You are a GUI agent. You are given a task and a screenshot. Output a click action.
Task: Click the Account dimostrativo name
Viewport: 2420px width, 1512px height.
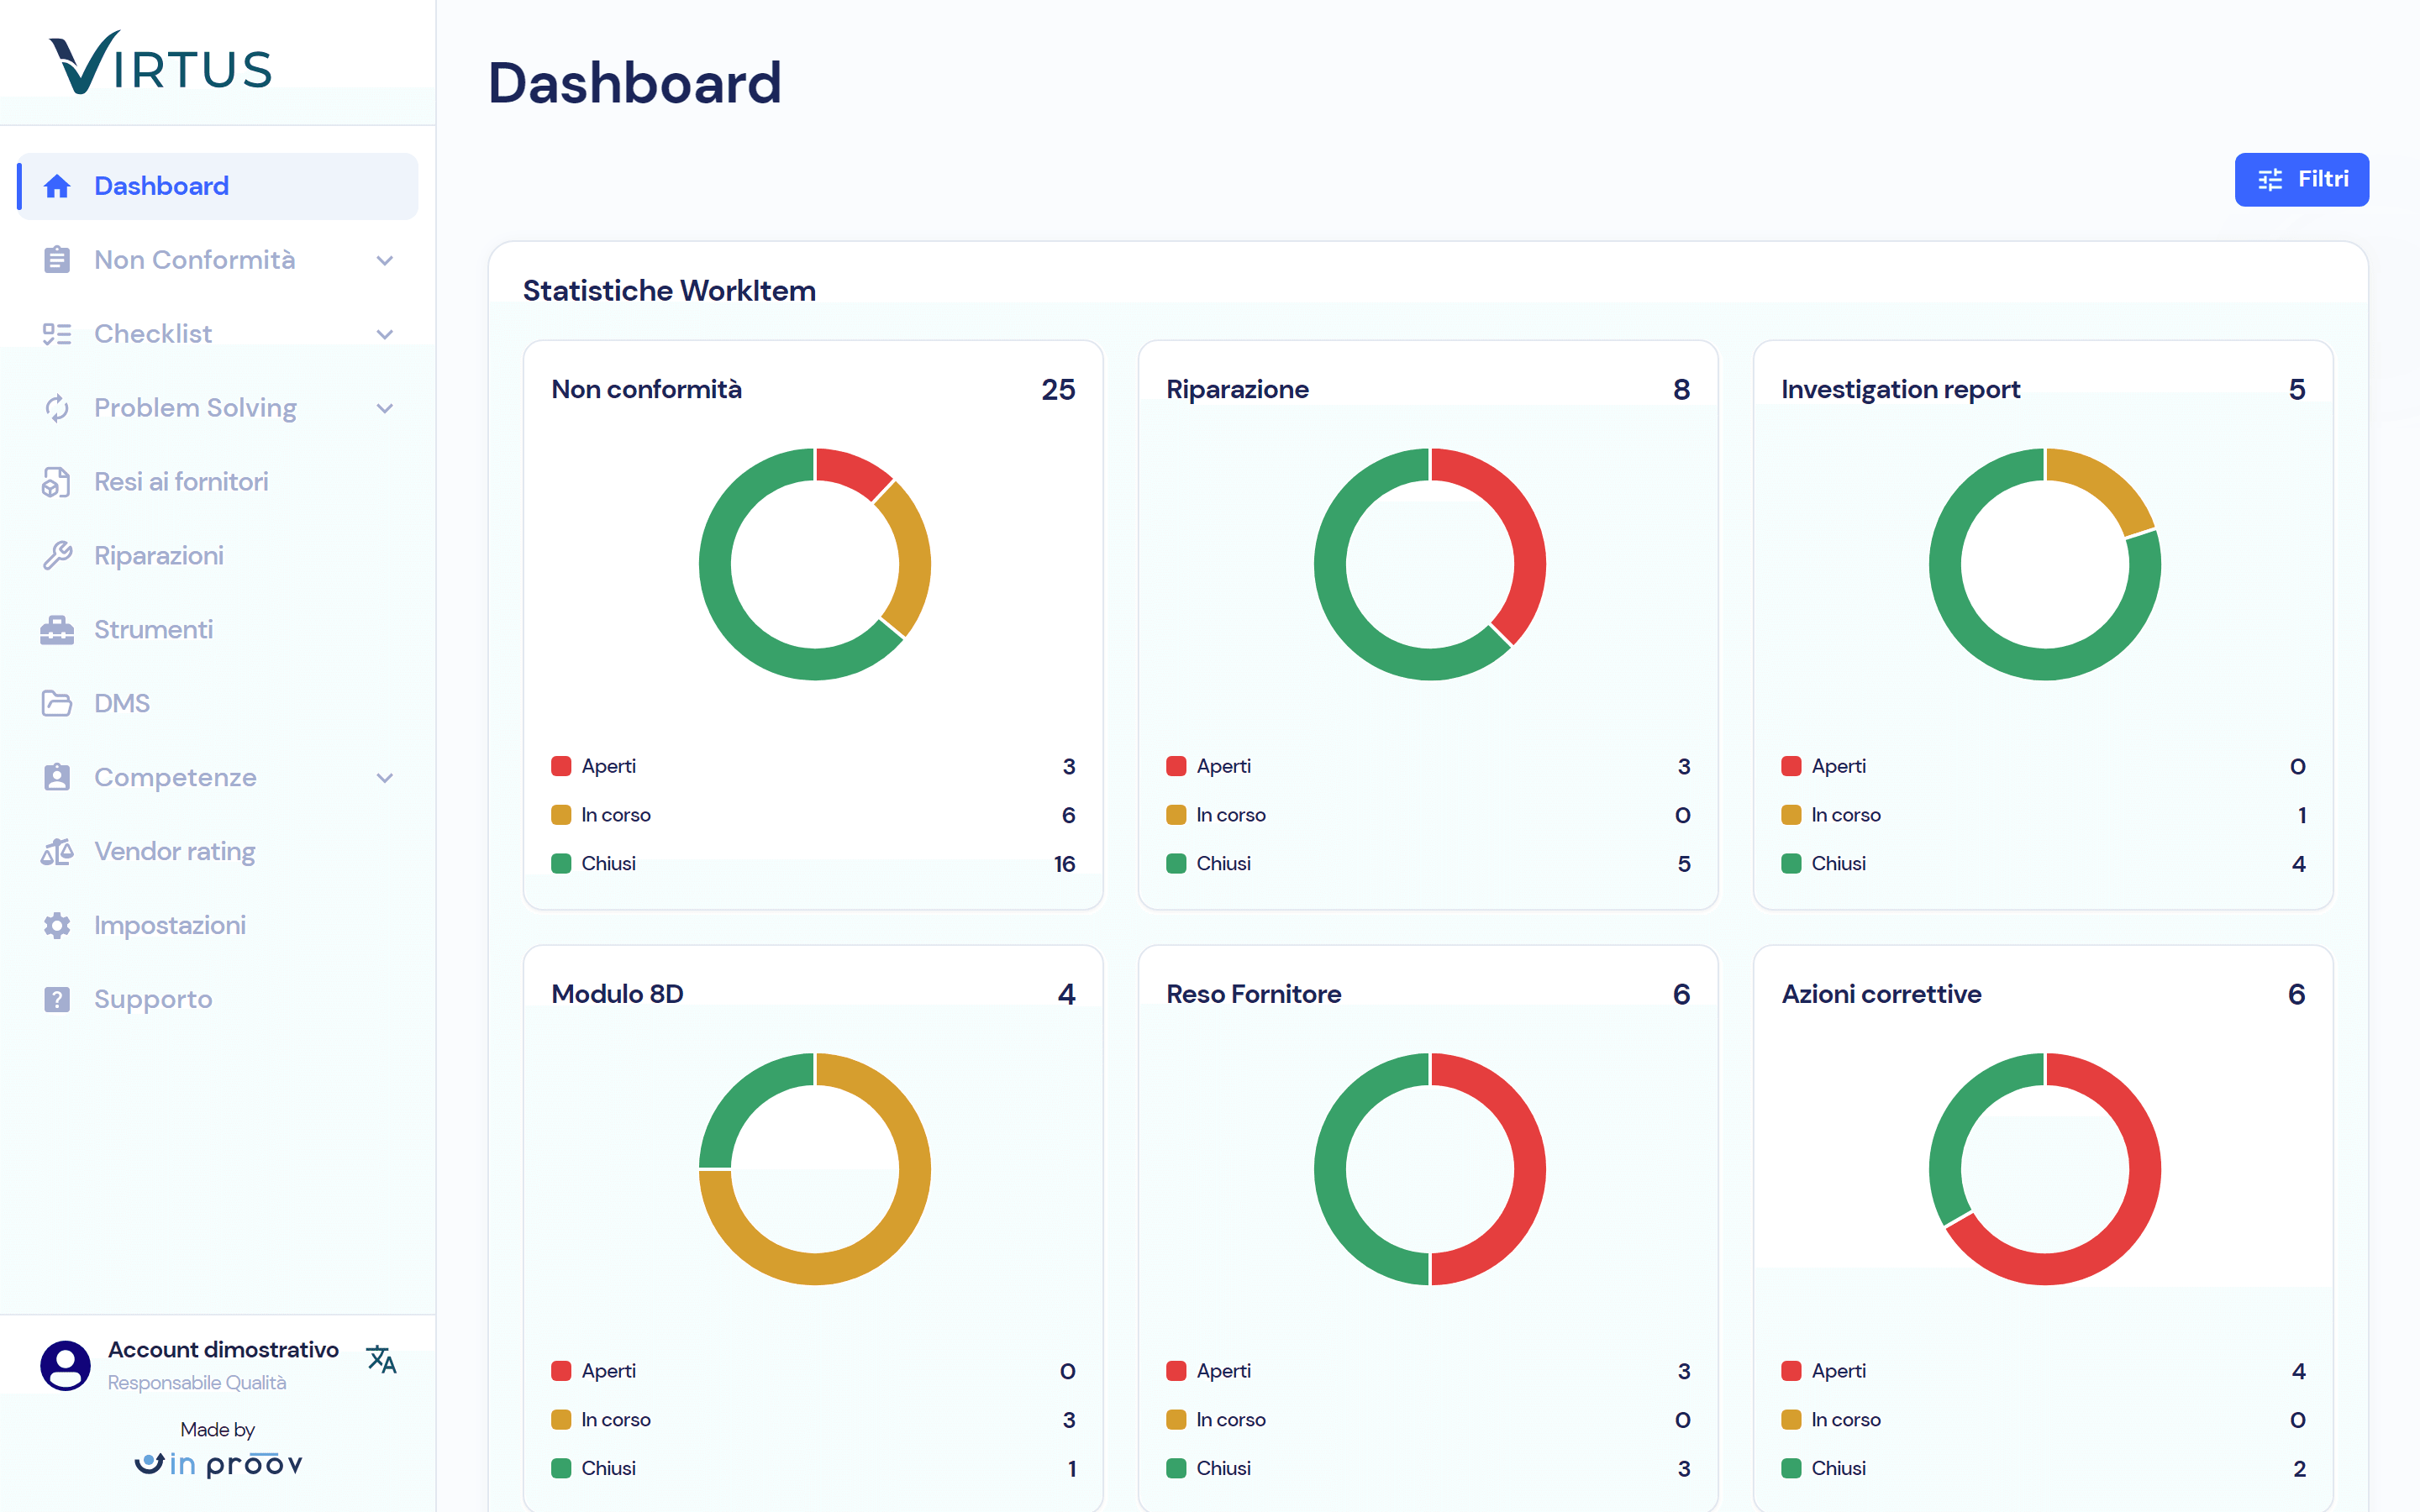pyautogui.click(x=223, y=1350)
